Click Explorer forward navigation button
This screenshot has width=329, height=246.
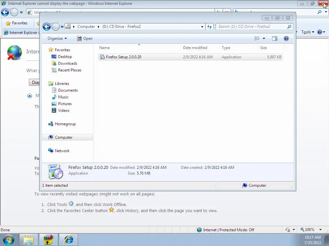55,27
